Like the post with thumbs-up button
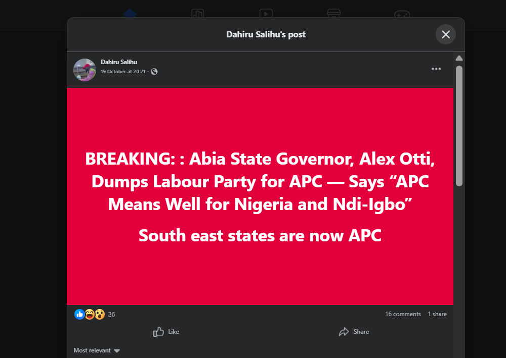Image resolution: width=506 pixels, height=358 pixels. point(166,332)
